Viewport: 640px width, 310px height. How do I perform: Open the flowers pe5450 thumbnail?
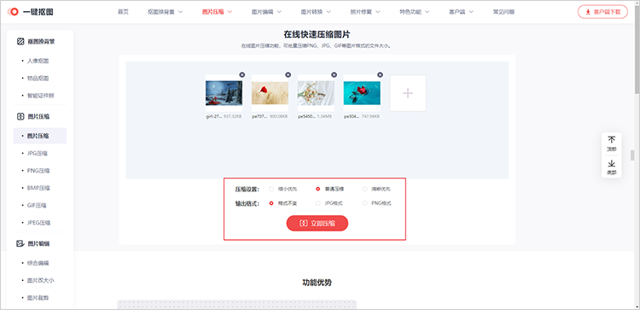[316, 93]
